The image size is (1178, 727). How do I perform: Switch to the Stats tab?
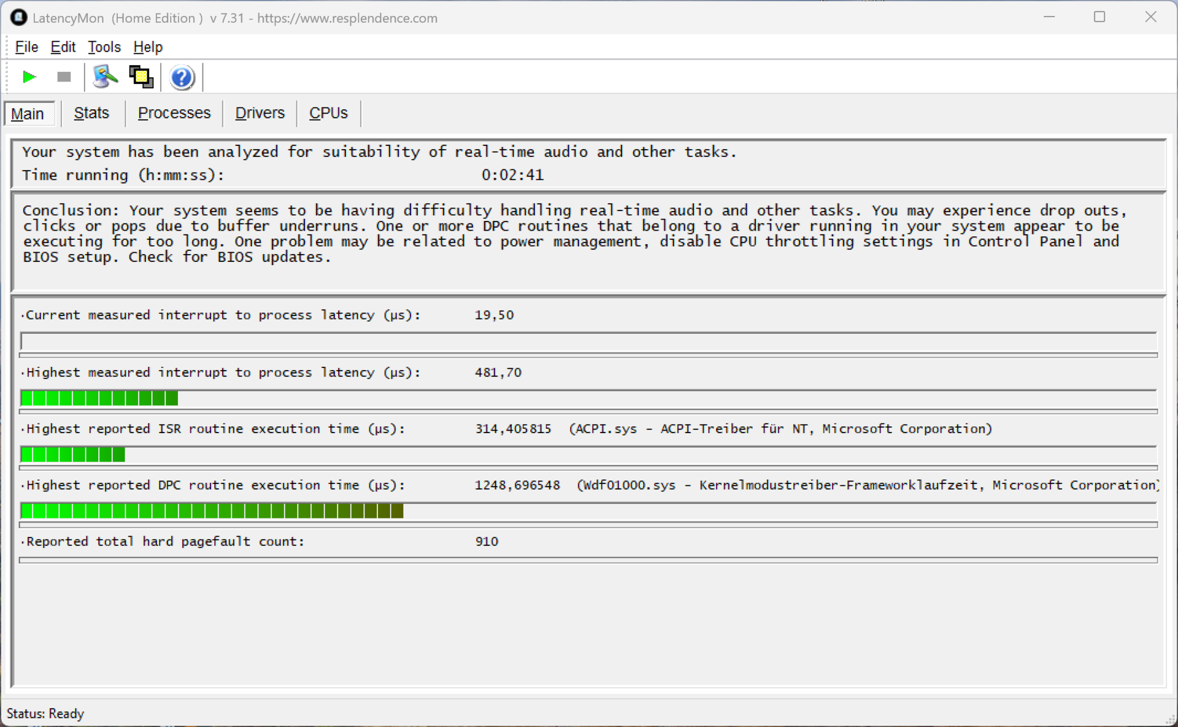tap(91, 113)
